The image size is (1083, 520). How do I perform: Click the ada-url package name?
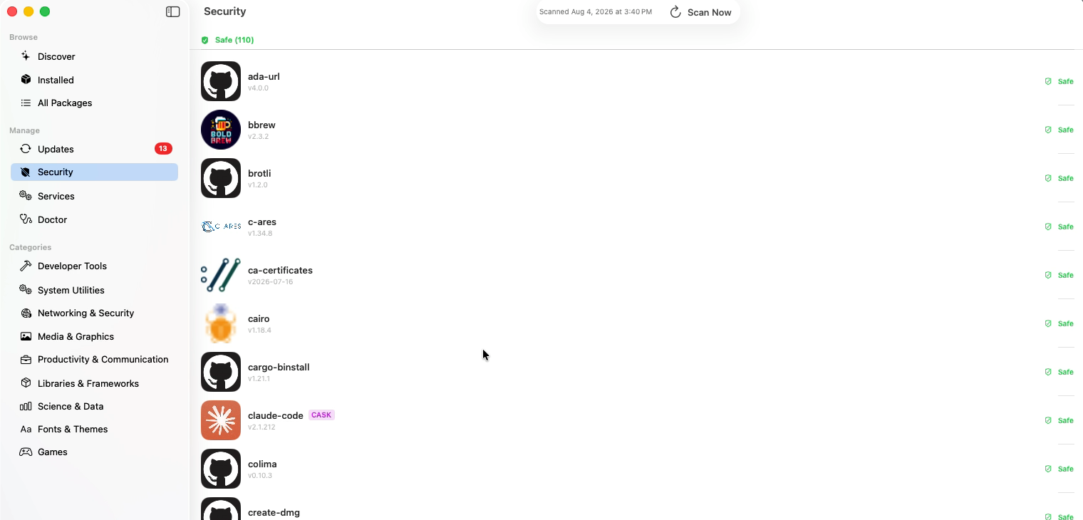[264, 76]
